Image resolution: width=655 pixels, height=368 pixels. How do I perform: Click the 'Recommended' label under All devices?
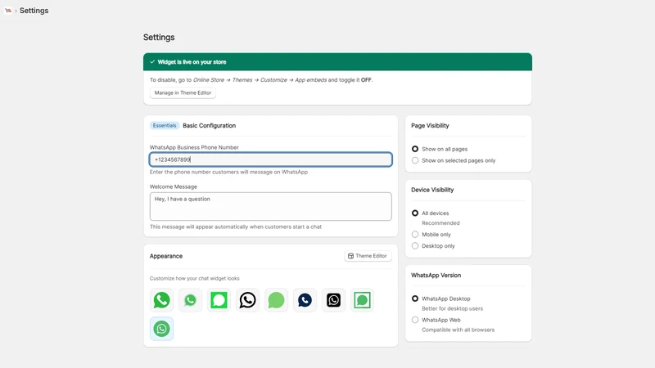440,223
